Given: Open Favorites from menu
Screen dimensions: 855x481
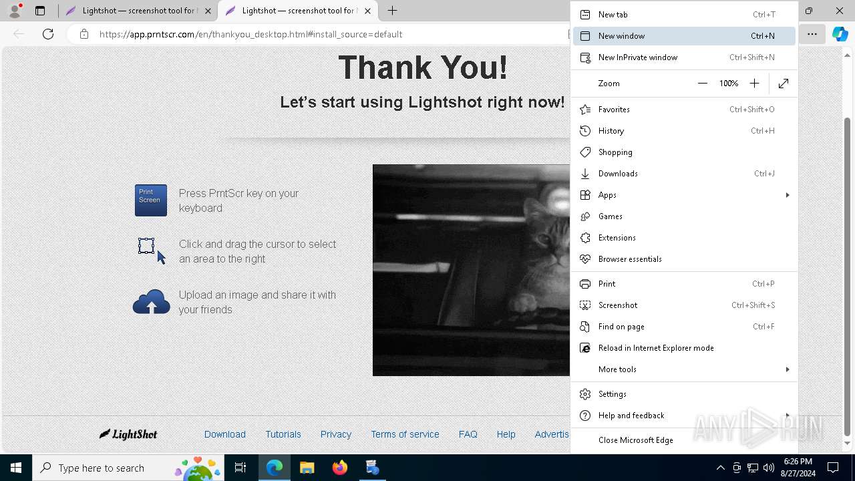Looking at the screenshot, I should click(684, 110).
